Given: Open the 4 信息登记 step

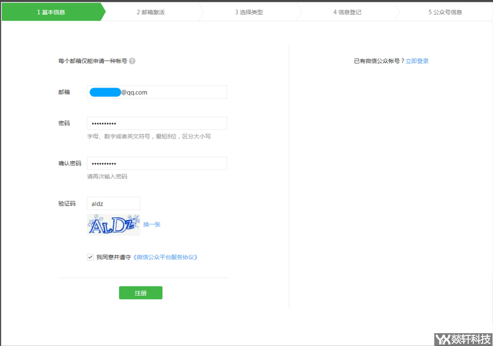Looking at the screenshot, I should [x=347, y=12].
